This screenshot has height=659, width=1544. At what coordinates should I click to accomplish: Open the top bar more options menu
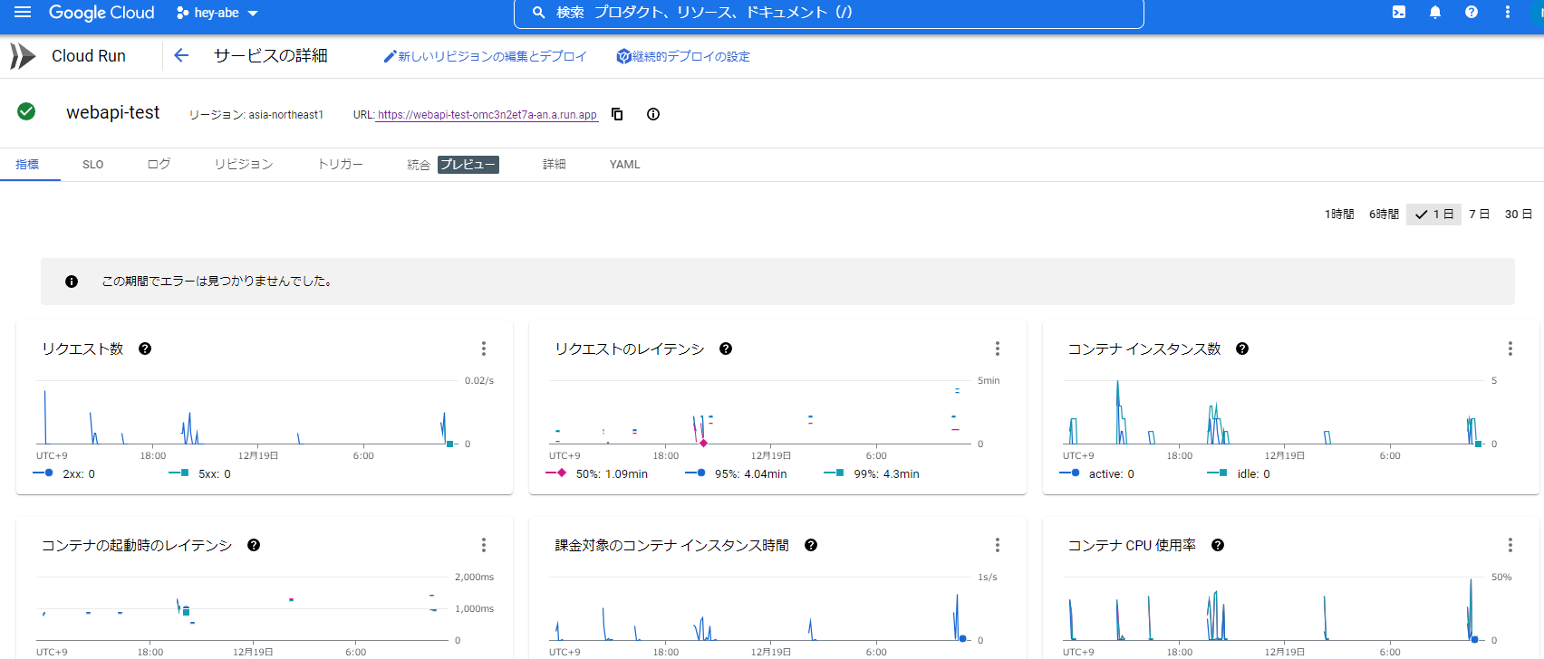pos(1508,13)
